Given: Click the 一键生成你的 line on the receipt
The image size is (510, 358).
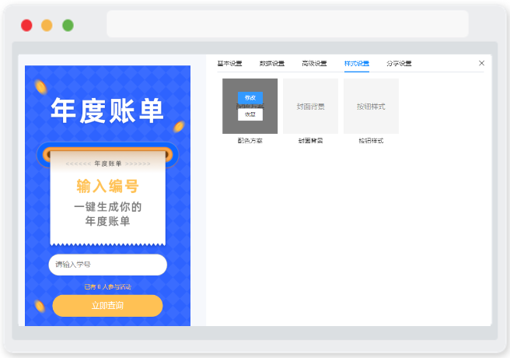Looking at the screenshot, I should (107, 207).
